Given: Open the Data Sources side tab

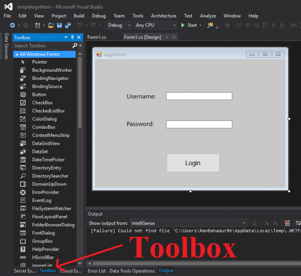Looking at the screenshot, I should [x=6, y=46].
